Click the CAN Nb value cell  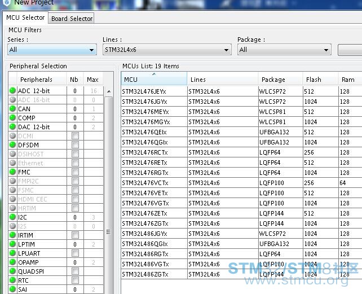pyautogui.click(x=75, y=109)
